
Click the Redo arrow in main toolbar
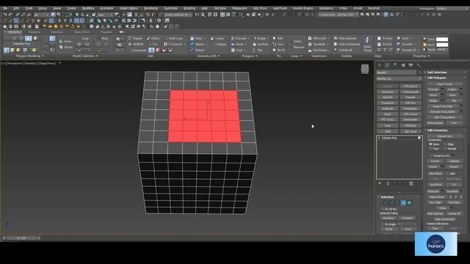tap(10, 15)
